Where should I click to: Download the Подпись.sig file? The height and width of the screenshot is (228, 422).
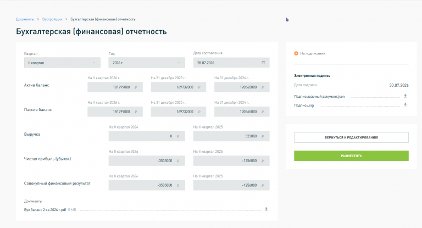[x=405, y=105]
